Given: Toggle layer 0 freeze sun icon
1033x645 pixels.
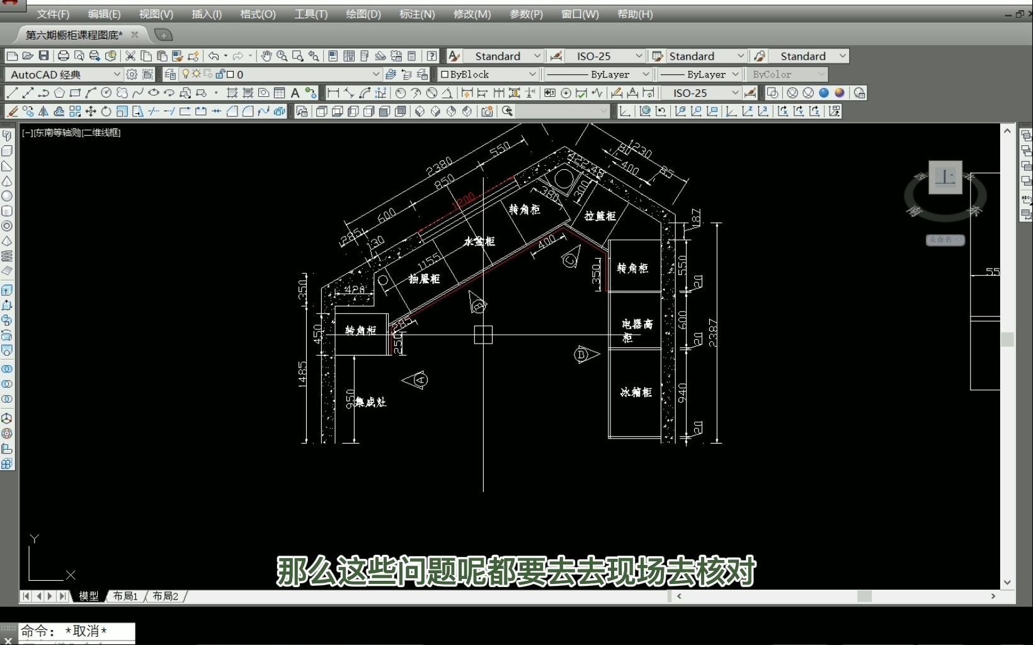Looking at the screenshot, I should (x=197, y=74).
